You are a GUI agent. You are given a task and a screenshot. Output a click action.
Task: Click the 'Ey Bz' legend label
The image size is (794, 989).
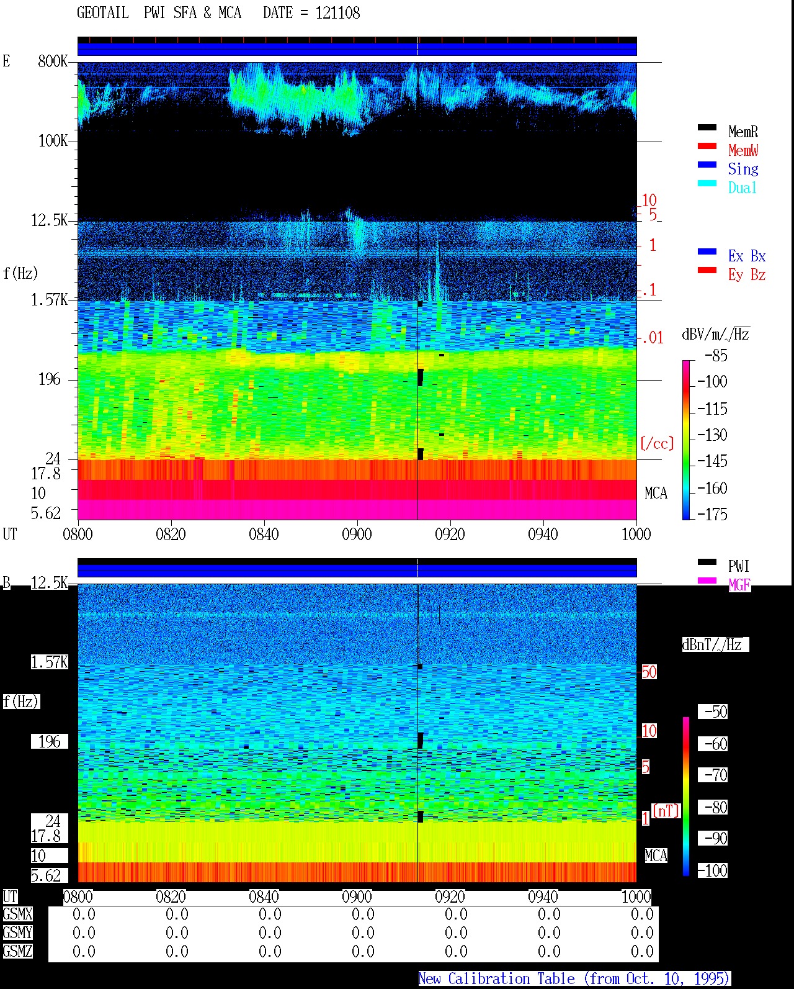[x=747, y=274]
